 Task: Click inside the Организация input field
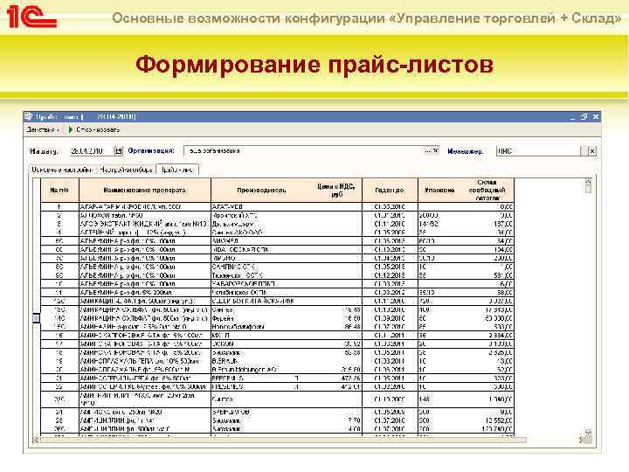coord(304,151)
